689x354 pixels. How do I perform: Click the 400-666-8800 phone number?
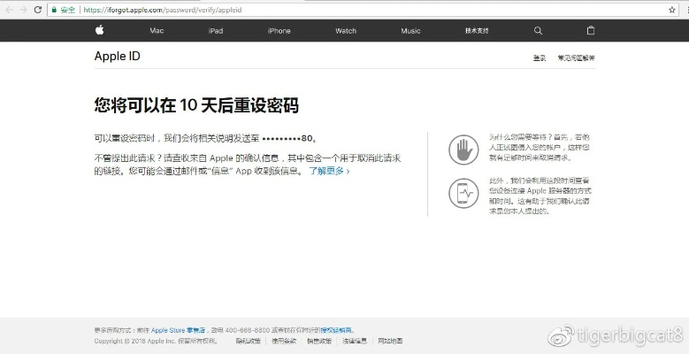point(248,330)
